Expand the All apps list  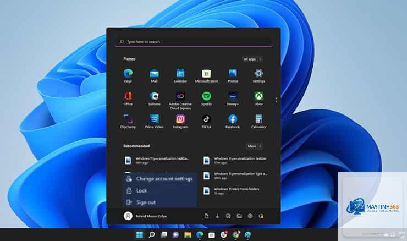(x=252, y=59)
